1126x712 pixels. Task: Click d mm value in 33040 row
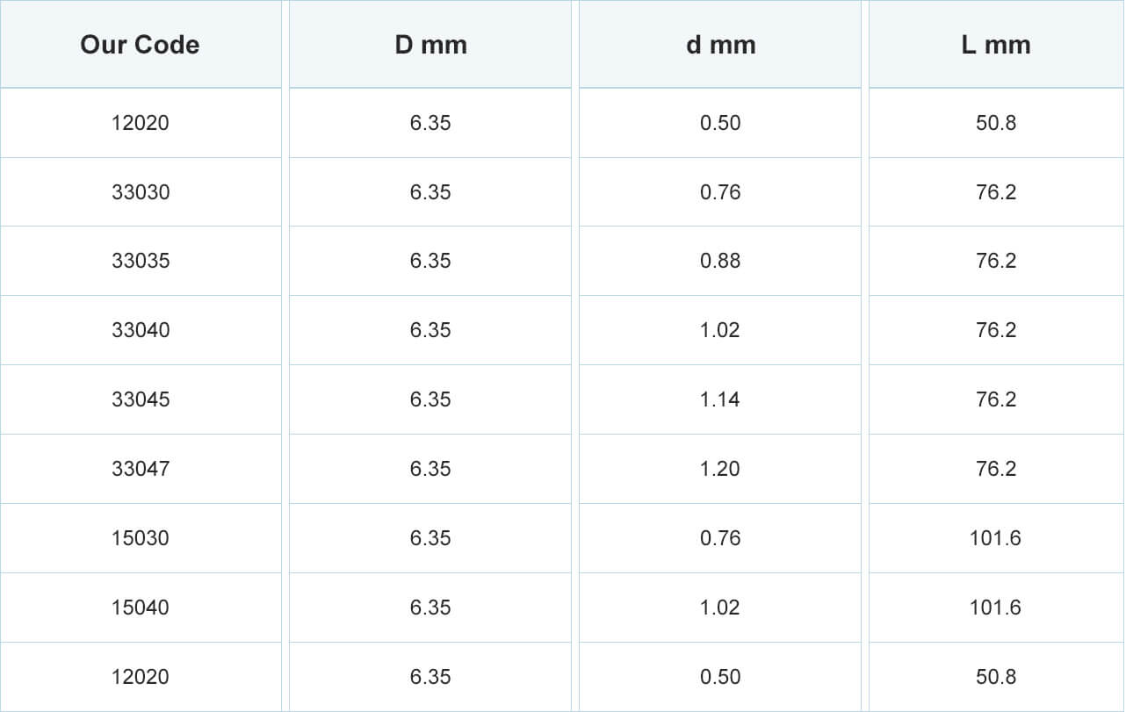point(720,330)
